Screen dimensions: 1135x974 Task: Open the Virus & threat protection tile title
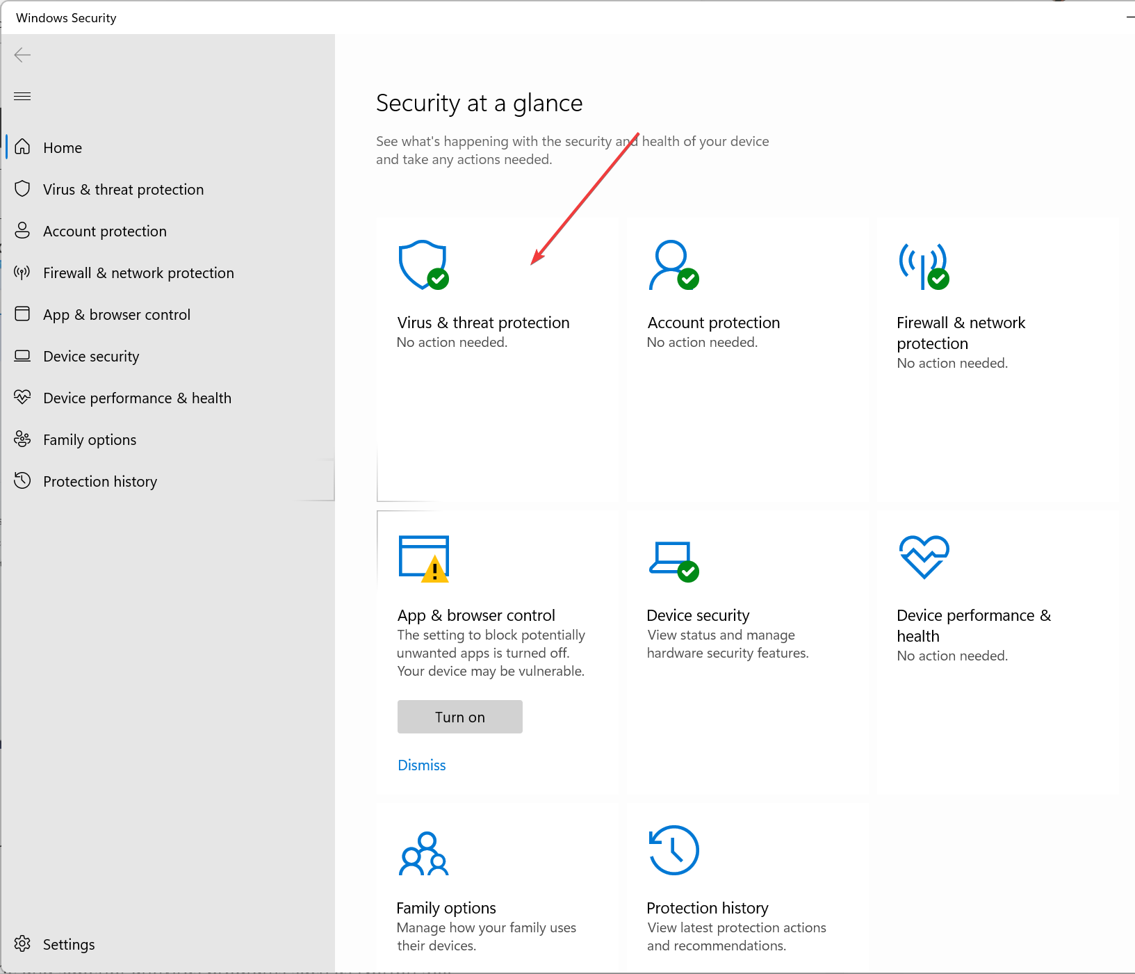coord(483,323)
